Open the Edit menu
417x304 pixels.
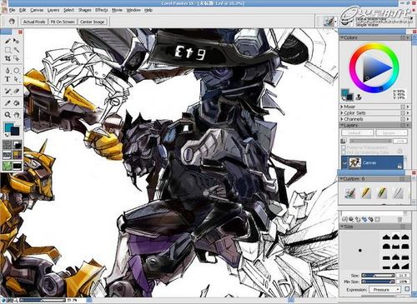(23, 10)
